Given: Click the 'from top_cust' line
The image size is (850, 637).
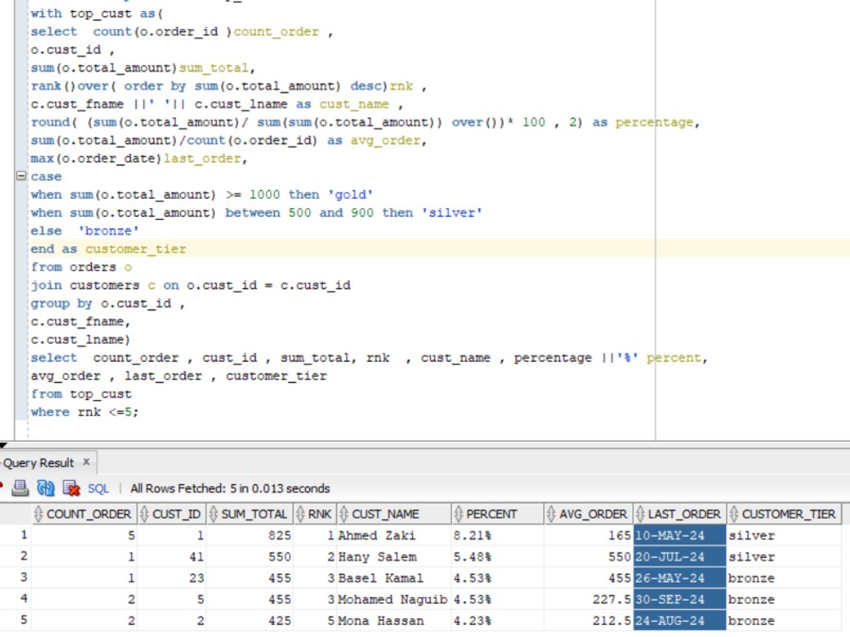Looking at the screenshot, I should (x=81, y=394).
